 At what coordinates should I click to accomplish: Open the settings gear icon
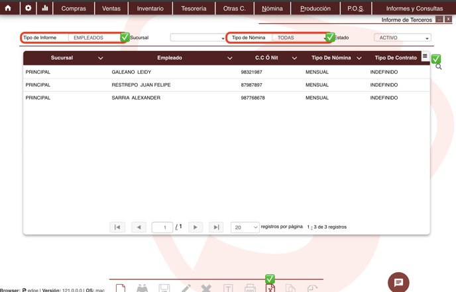(28, 8)
